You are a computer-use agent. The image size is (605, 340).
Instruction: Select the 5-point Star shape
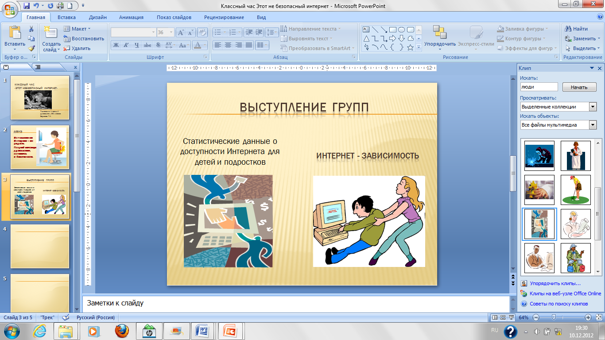pyautogui.click(x=411, y=47)
